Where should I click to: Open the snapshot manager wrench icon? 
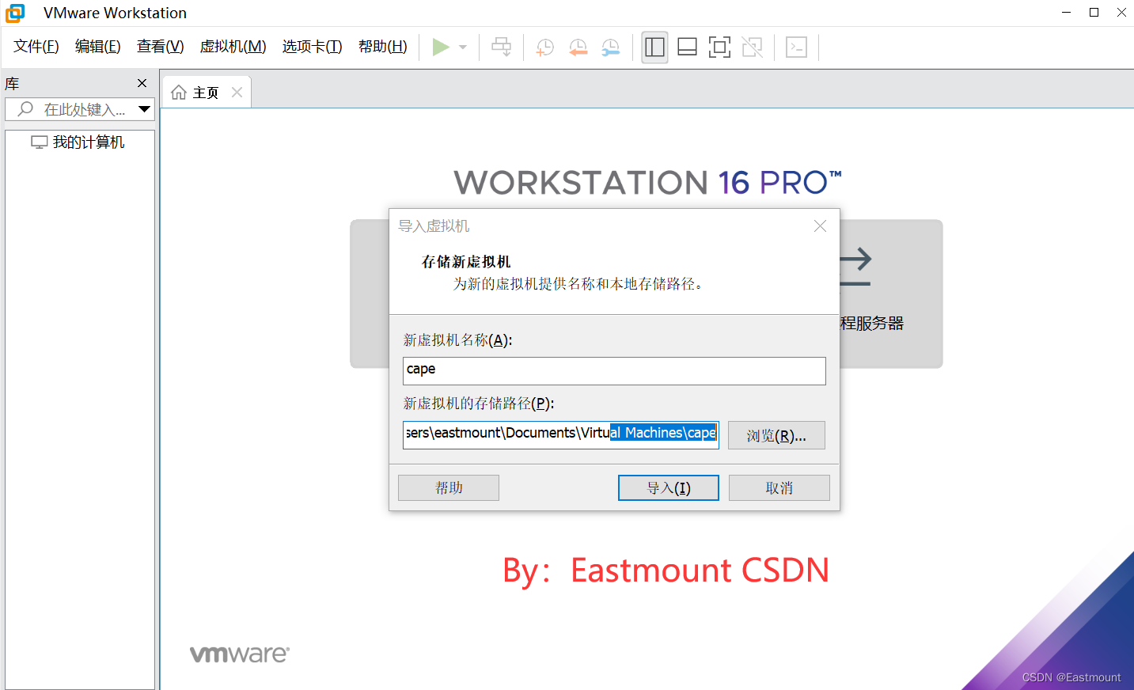click(611, 47)
